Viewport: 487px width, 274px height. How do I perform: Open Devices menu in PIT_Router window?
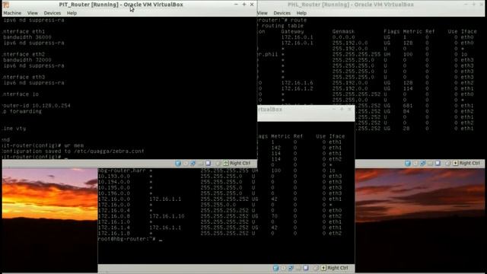pos(53,13)
